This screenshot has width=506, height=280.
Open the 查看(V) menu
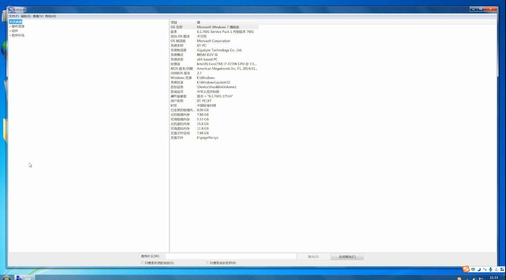point(38,16)
